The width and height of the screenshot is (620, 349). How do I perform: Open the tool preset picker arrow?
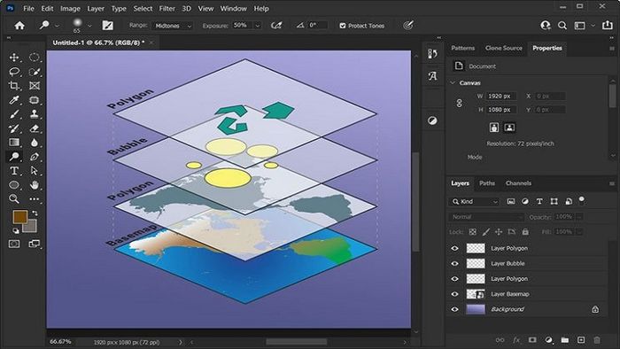58,26
